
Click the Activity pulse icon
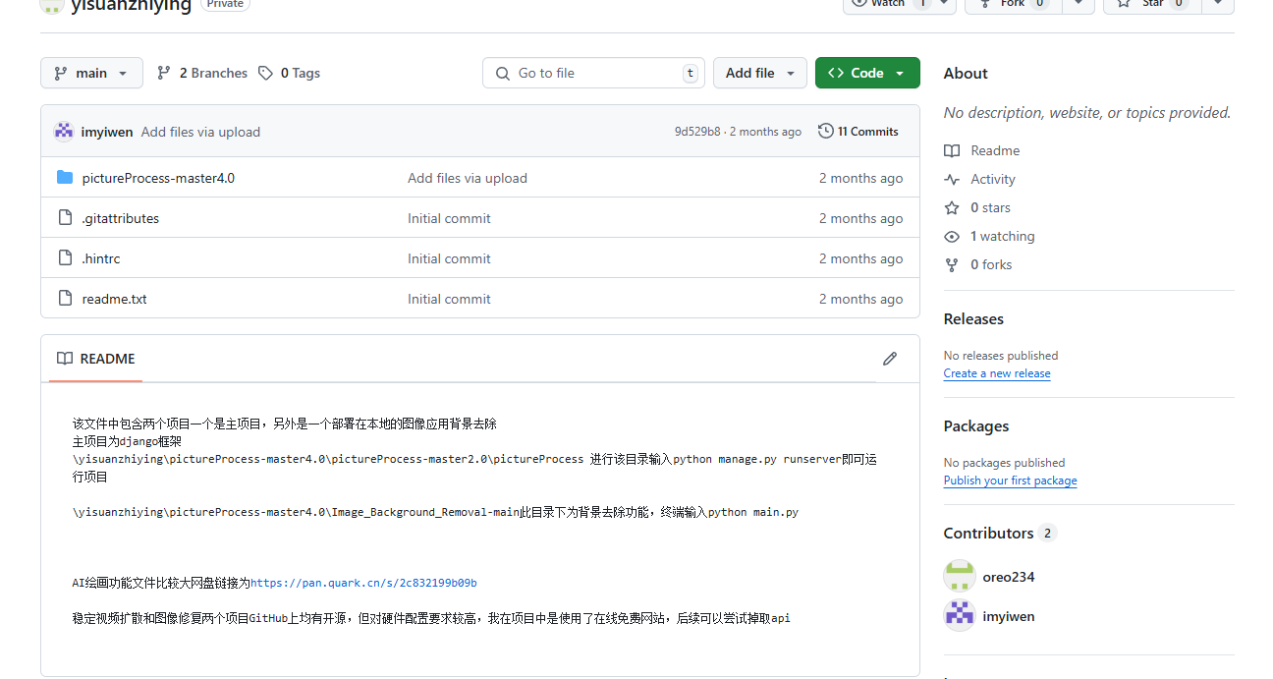pos(952,179)
